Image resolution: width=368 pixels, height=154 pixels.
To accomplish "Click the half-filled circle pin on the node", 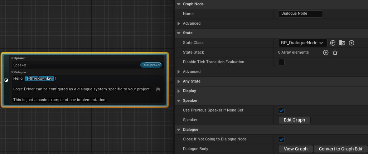I will pyautogui.click(x=6, y=80).
